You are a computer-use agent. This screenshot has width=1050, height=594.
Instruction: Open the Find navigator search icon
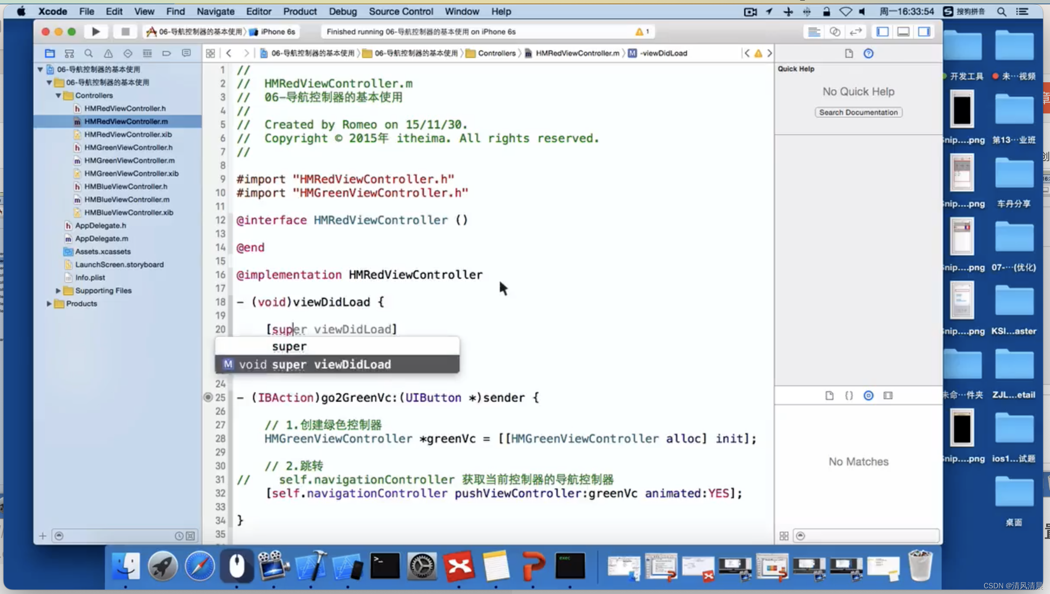point(89,53)
